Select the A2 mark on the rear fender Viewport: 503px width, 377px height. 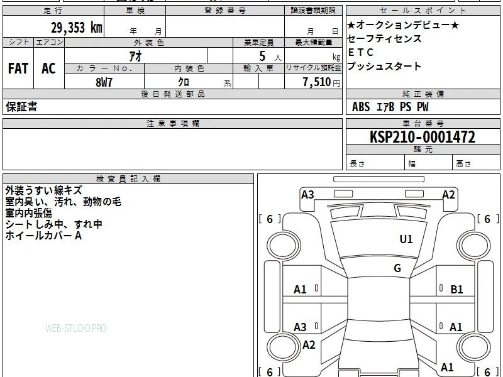coord(309,345)
